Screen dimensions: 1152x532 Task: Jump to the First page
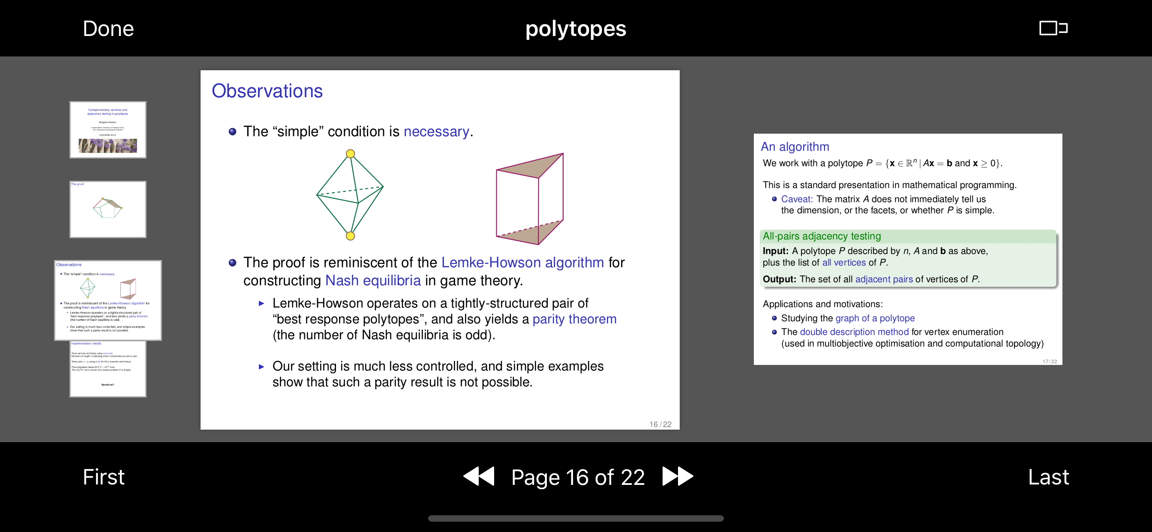pyautogui.click(x=103, y=477)
